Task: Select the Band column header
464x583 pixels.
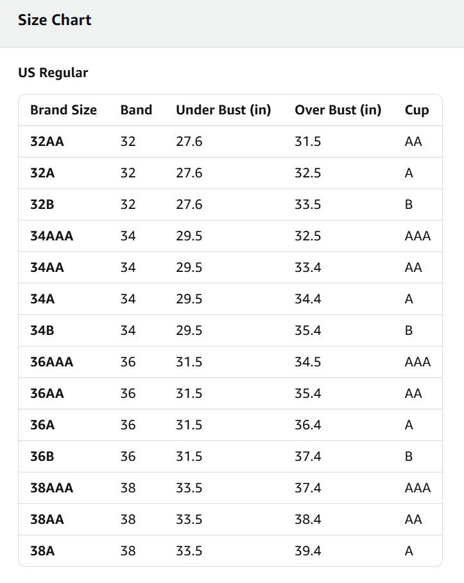Action: [136, 110]
